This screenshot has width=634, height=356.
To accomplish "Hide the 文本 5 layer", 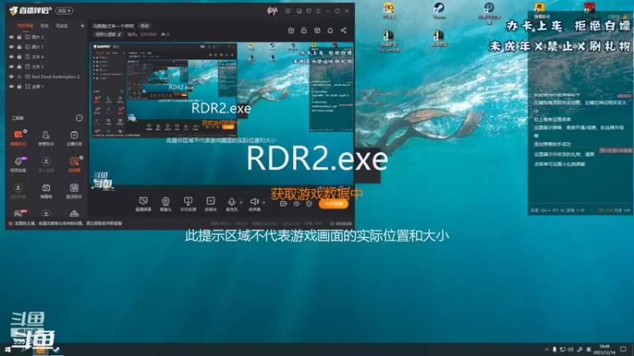I will coord(11,66).
